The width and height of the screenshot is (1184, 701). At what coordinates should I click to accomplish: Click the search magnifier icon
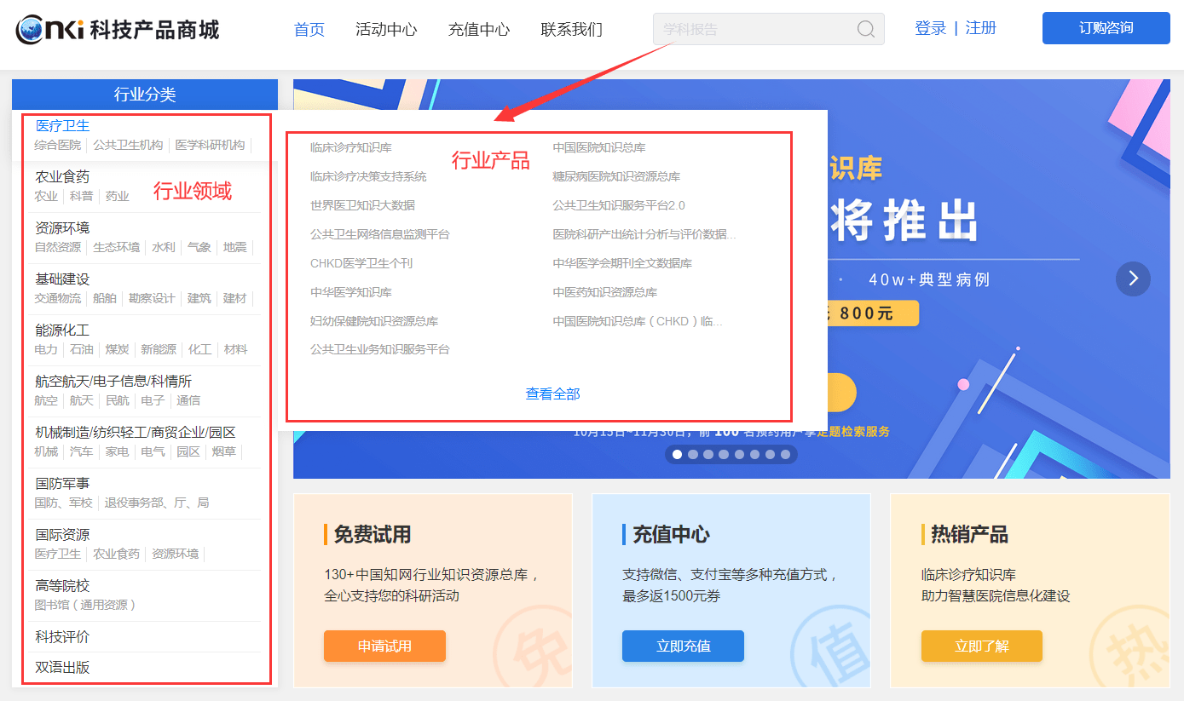point(865,29)
